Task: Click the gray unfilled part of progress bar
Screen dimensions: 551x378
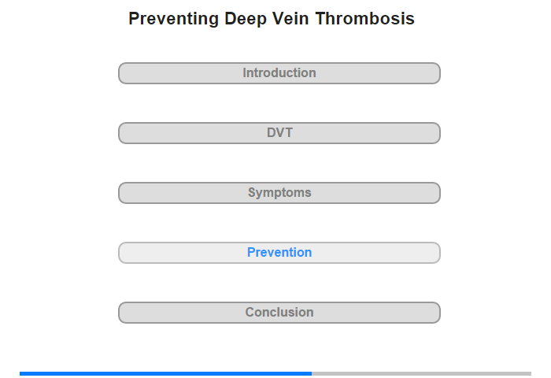Action: (x=421, y=373)
